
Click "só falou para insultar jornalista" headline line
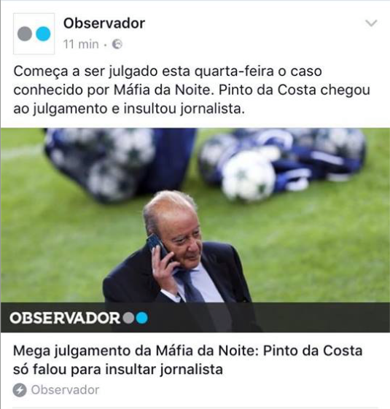click(118, 370)
